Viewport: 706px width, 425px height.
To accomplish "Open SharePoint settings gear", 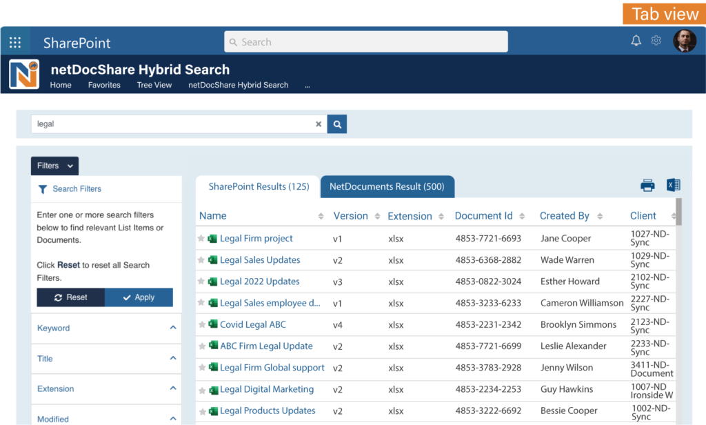I will tap(656, 41).
